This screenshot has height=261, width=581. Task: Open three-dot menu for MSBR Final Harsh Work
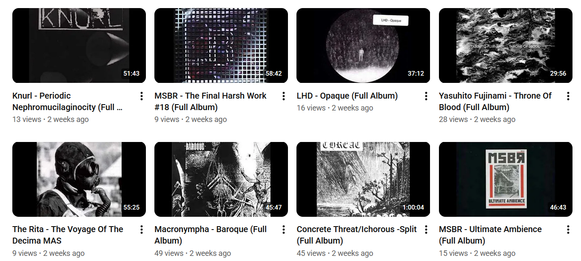[284, 96]
